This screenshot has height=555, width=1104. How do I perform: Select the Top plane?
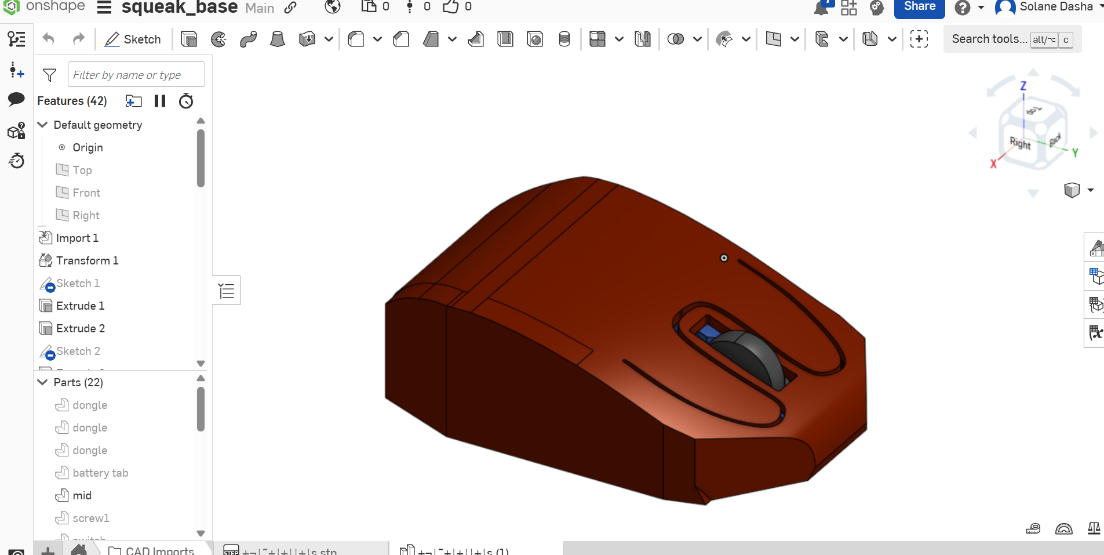click(x=82, y=170)
